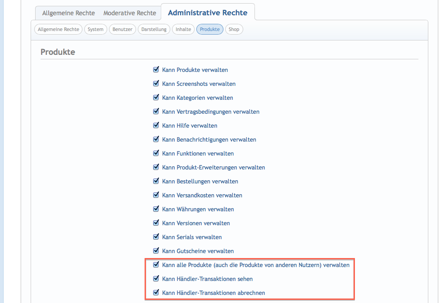Uncheck Kann Händler-Transaktionen sehen
445x303 pixels.
coord(156,279)
